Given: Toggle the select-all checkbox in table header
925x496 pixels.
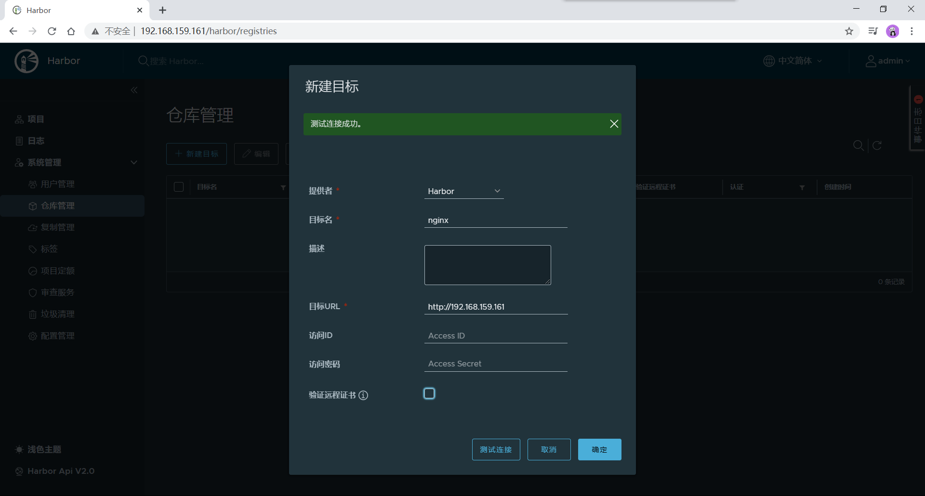Looking at the screenshot, I should pos(179,187).
